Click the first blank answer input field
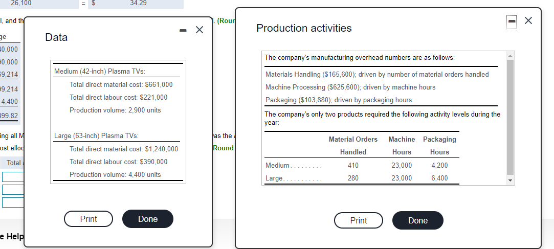 coord(13,177)
